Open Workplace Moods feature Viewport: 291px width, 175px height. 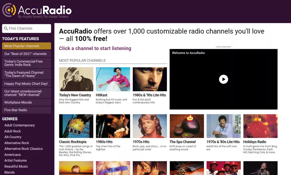pos(26,102)
